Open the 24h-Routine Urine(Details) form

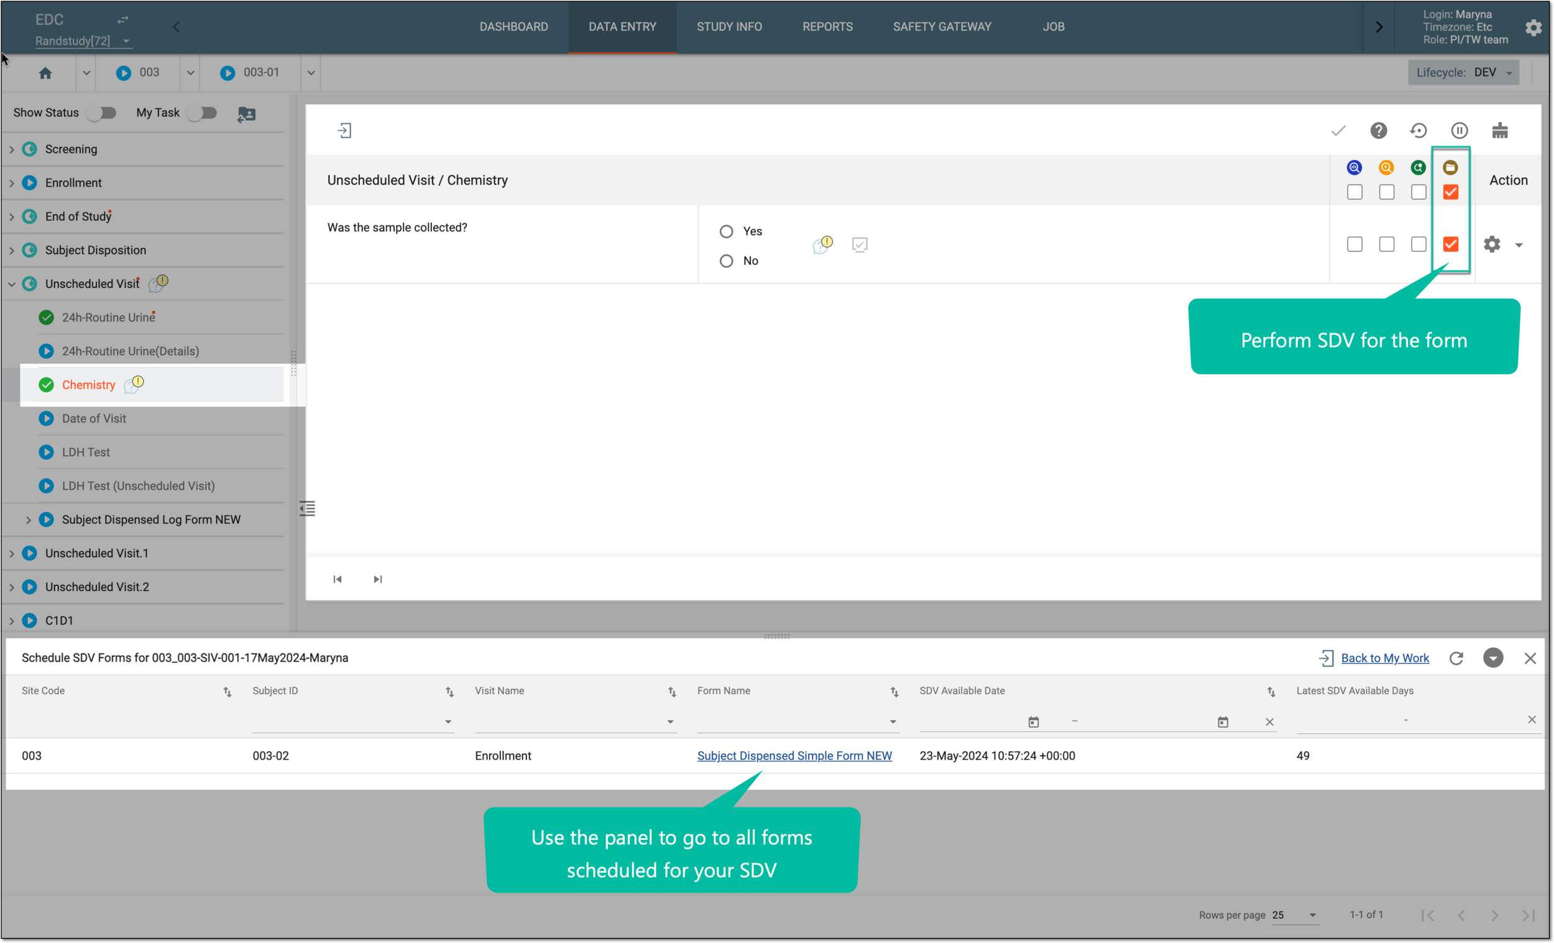tap(131, 351)
